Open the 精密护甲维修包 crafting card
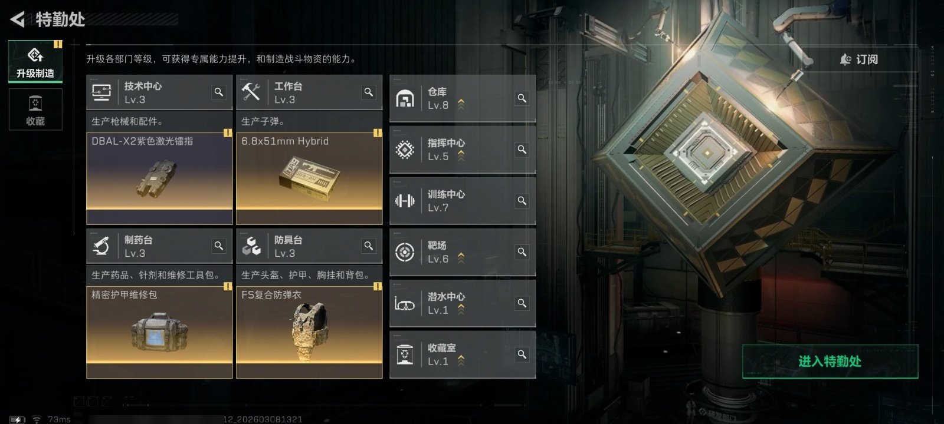 point(159,332)
